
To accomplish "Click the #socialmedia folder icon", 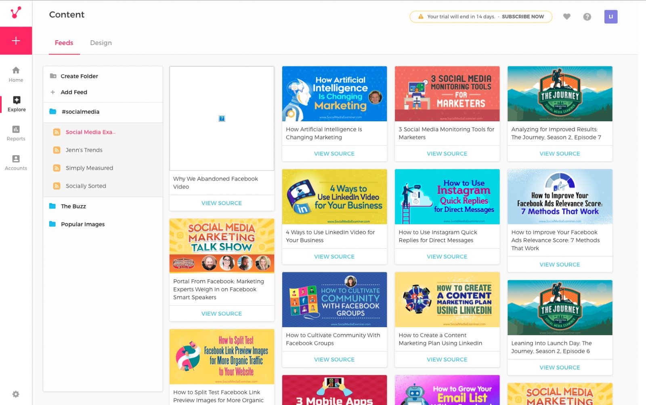I will 53,112.
